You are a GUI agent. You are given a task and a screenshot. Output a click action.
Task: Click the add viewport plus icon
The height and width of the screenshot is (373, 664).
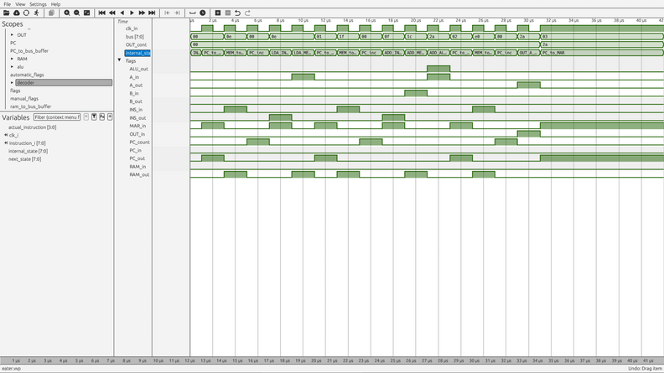218,13
